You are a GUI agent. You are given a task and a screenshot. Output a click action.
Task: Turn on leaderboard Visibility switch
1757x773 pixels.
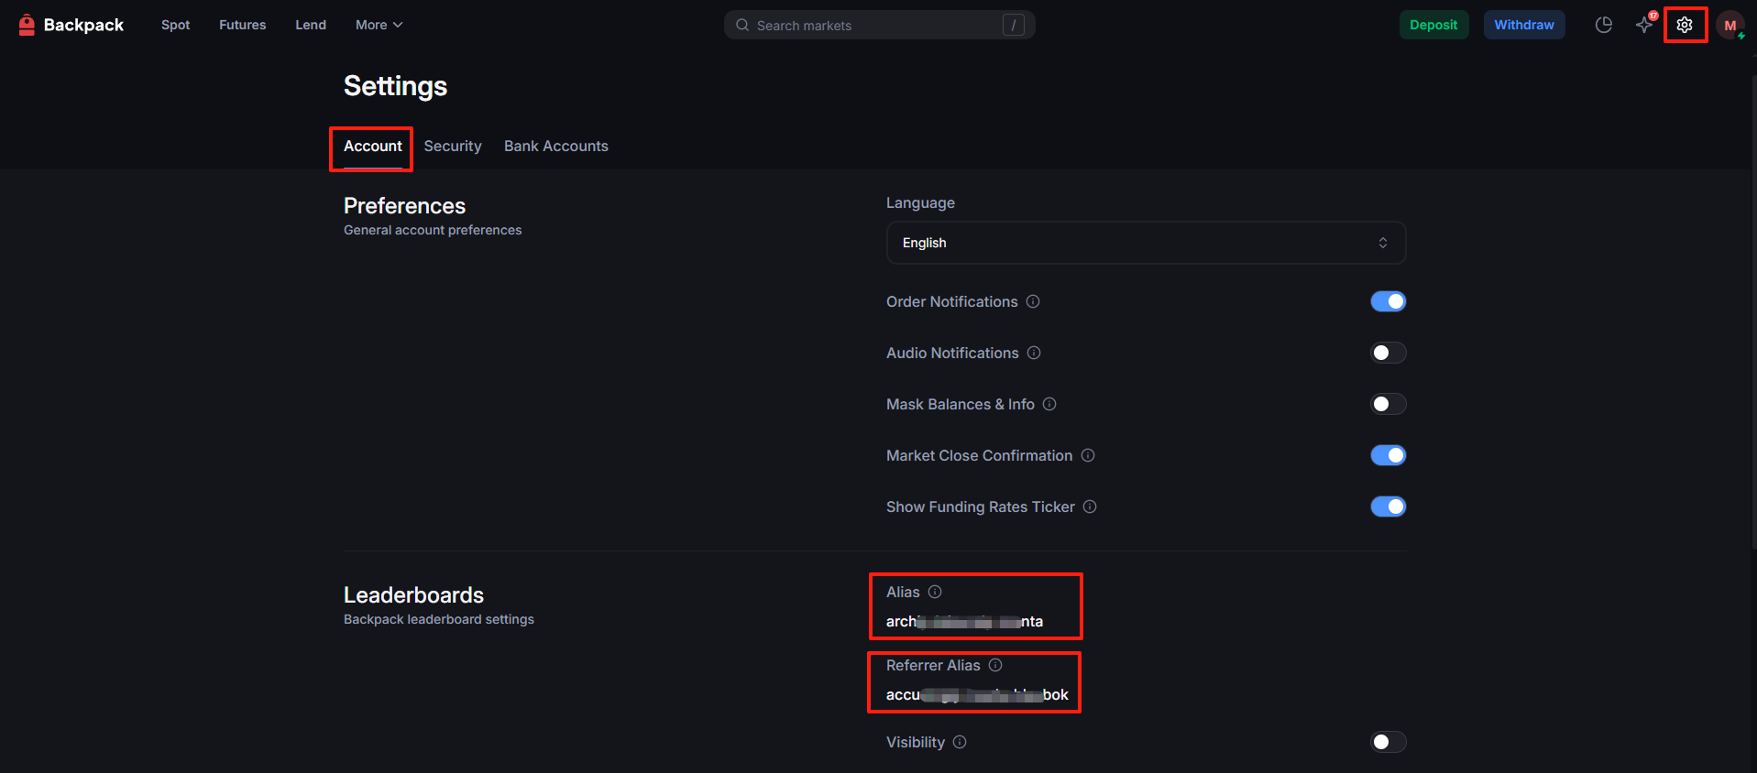click(1388, 742)
